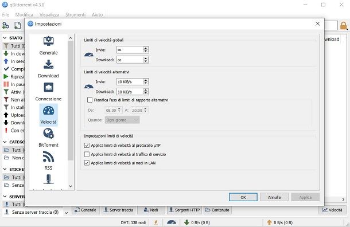Switch to bottom Generale tab
Viewport: 350px width, 227px height.
[85, 210]
